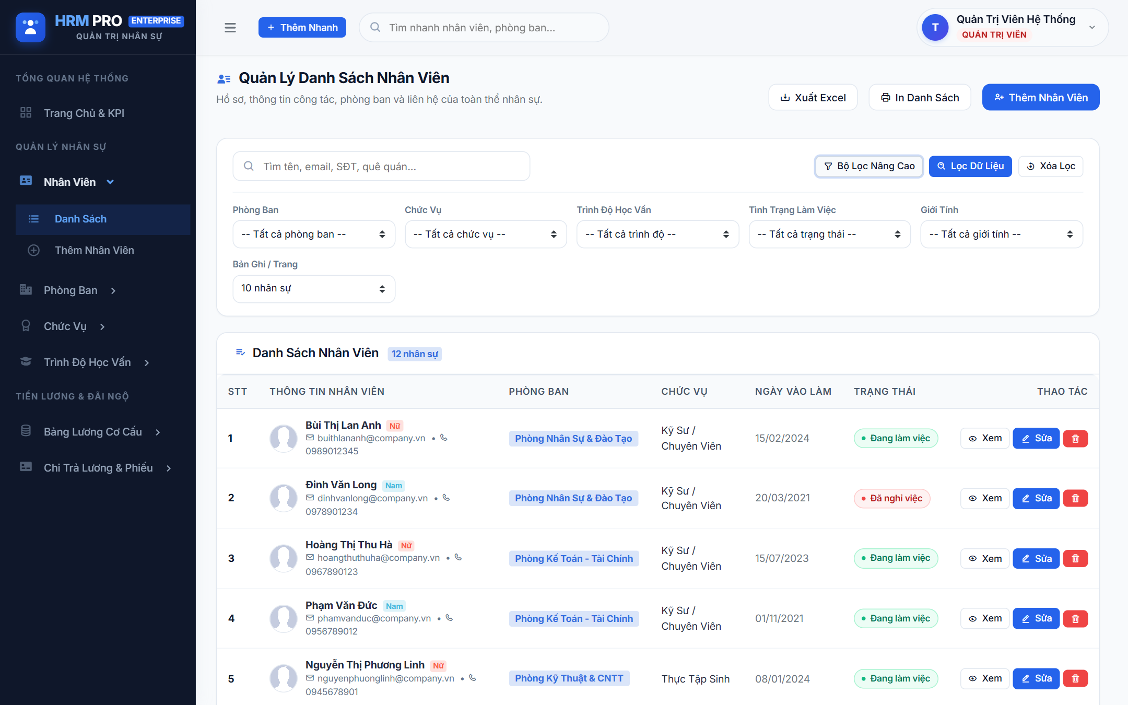The height and width of the screenshot is (705, 1128).
Task: Click the In Danh Sách print button
Action: (x=920, y=98)
